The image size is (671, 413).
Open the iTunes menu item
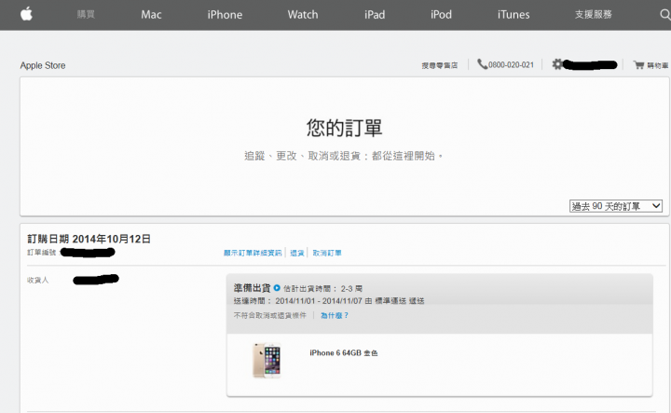pos(514,15)
